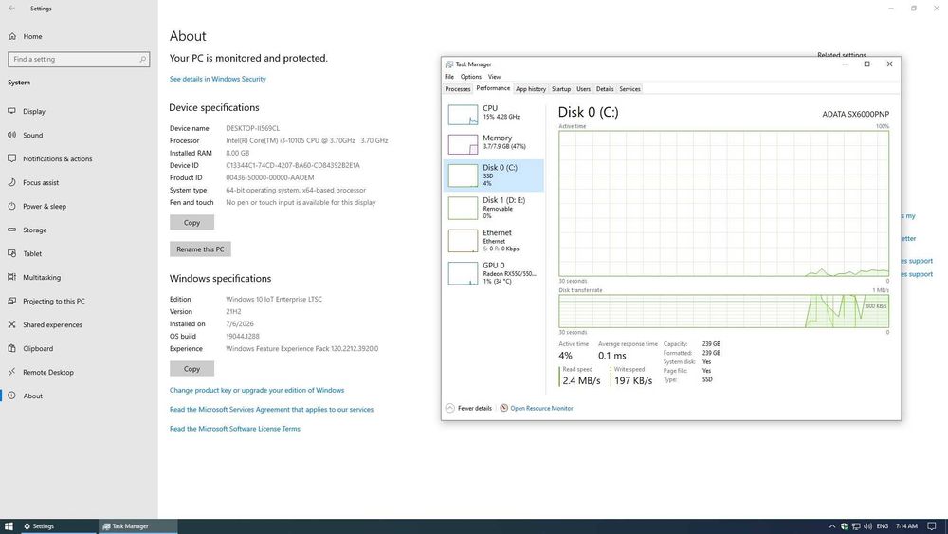Switch to Details tab
This screenshot has height=534, width=948.
[x=605, y=89]
